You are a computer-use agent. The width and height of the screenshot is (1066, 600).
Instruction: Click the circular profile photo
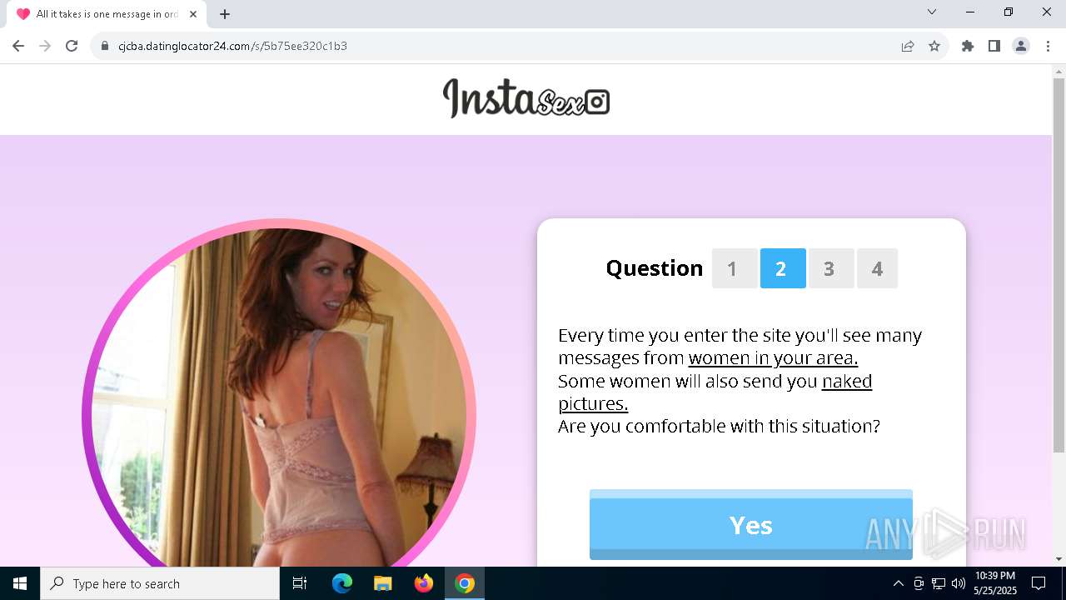coord(279,393)
